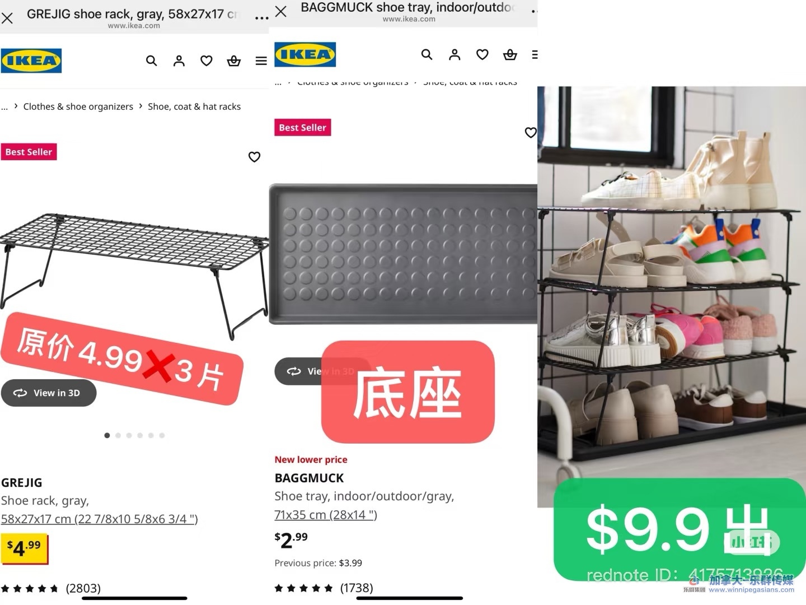This screenshot has width=806, height=605.
Task: Expand collapsed breadcrumb ellipsis on GREJIG page
Action: (x=4, y=106)
